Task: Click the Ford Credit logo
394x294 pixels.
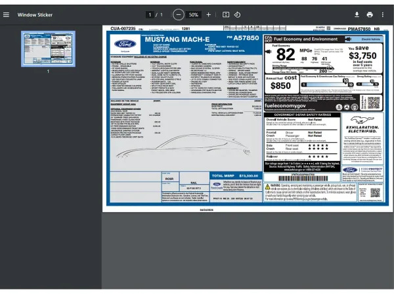Action: (x=217, y=186)
